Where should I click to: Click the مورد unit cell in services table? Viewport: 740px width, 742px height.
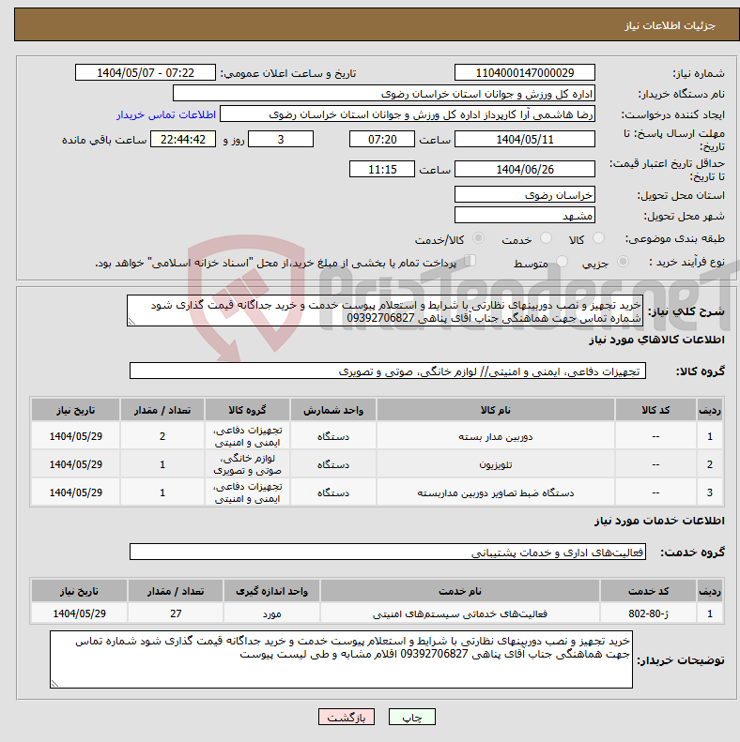point(272,613)
